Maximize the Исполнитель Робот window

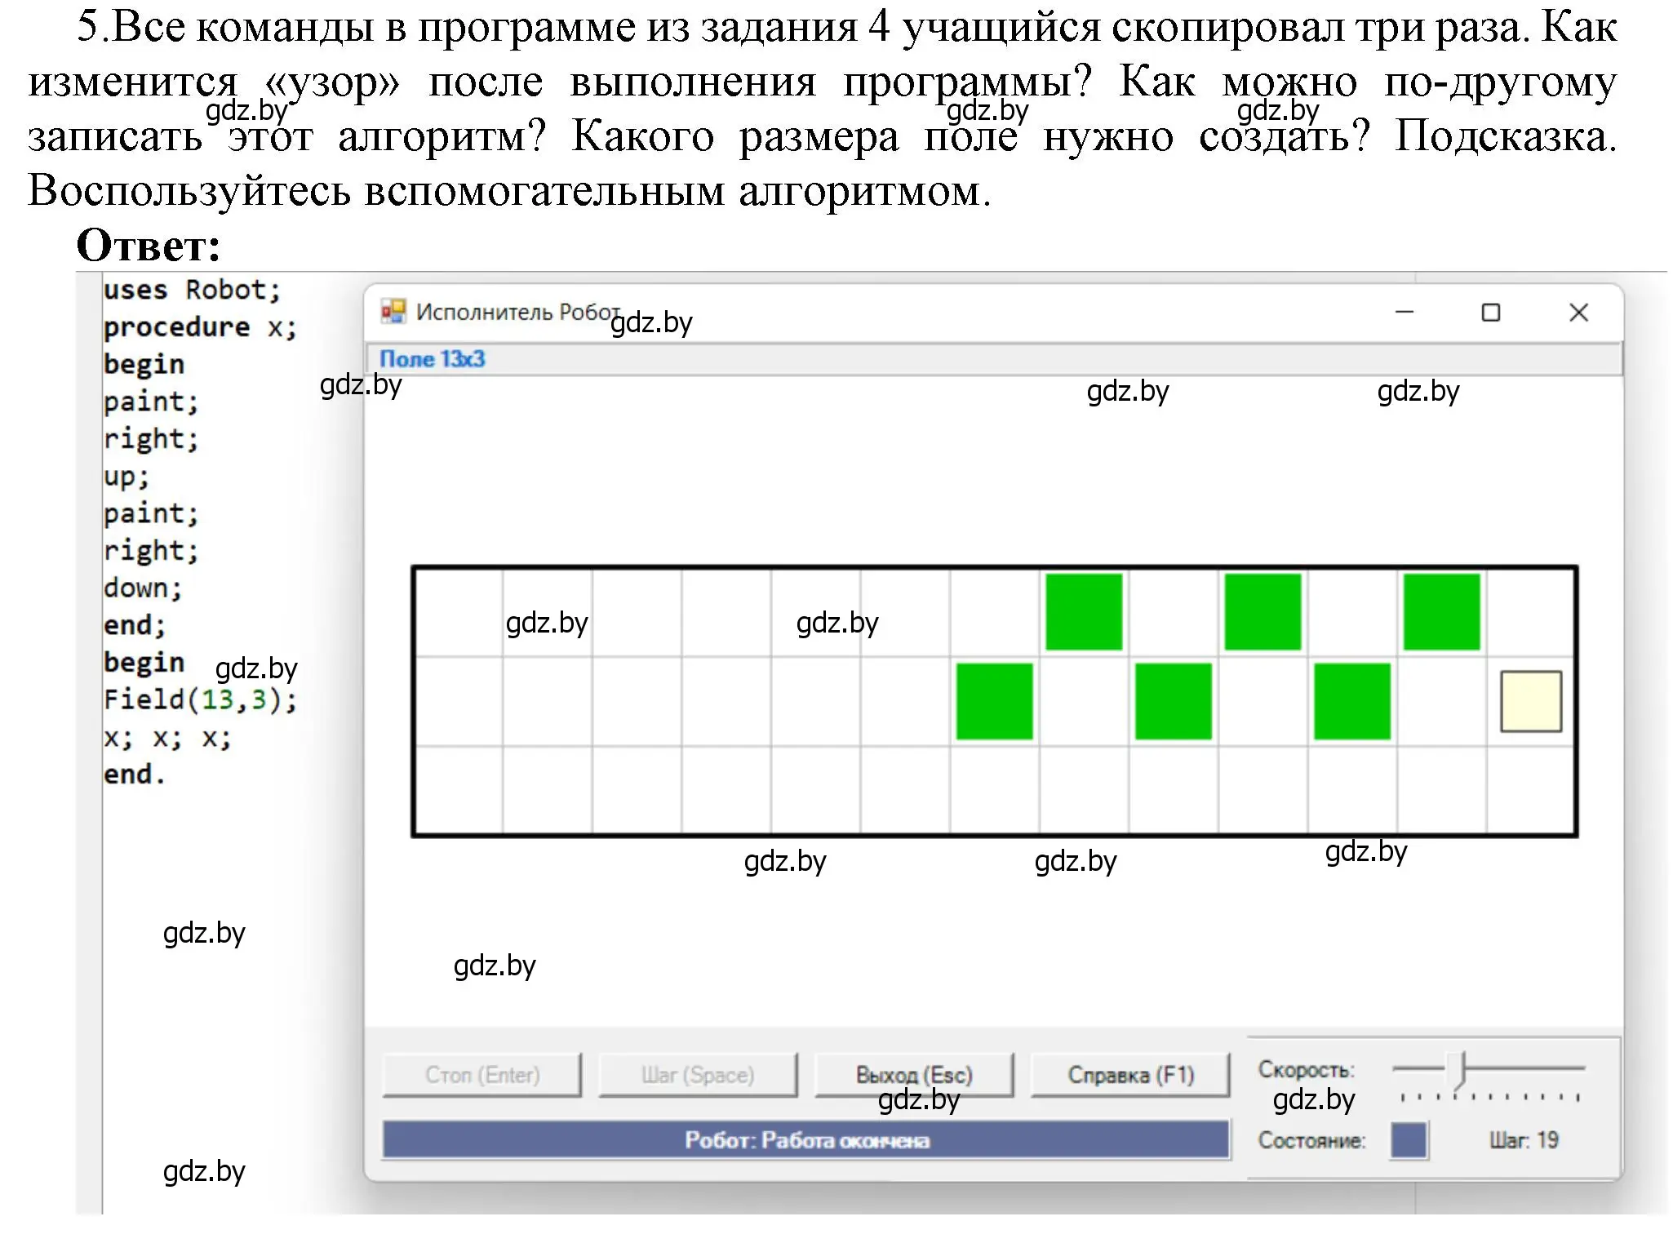1491,312
